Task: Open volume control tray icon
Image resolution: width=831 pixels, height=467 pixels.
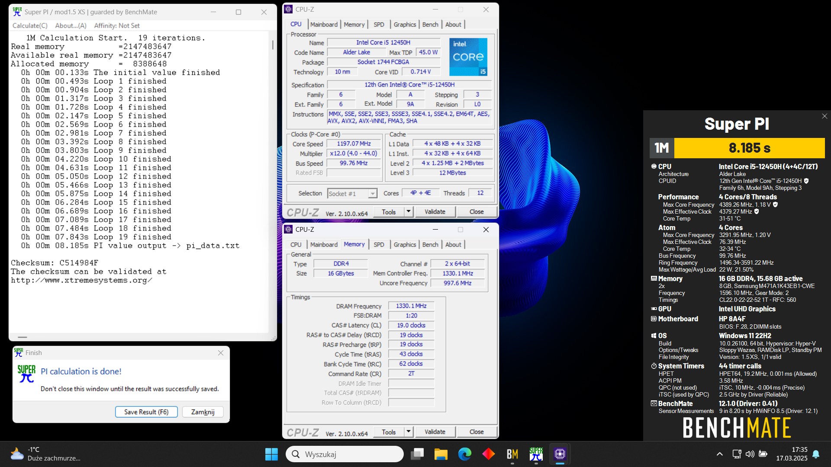Action: 750,454
